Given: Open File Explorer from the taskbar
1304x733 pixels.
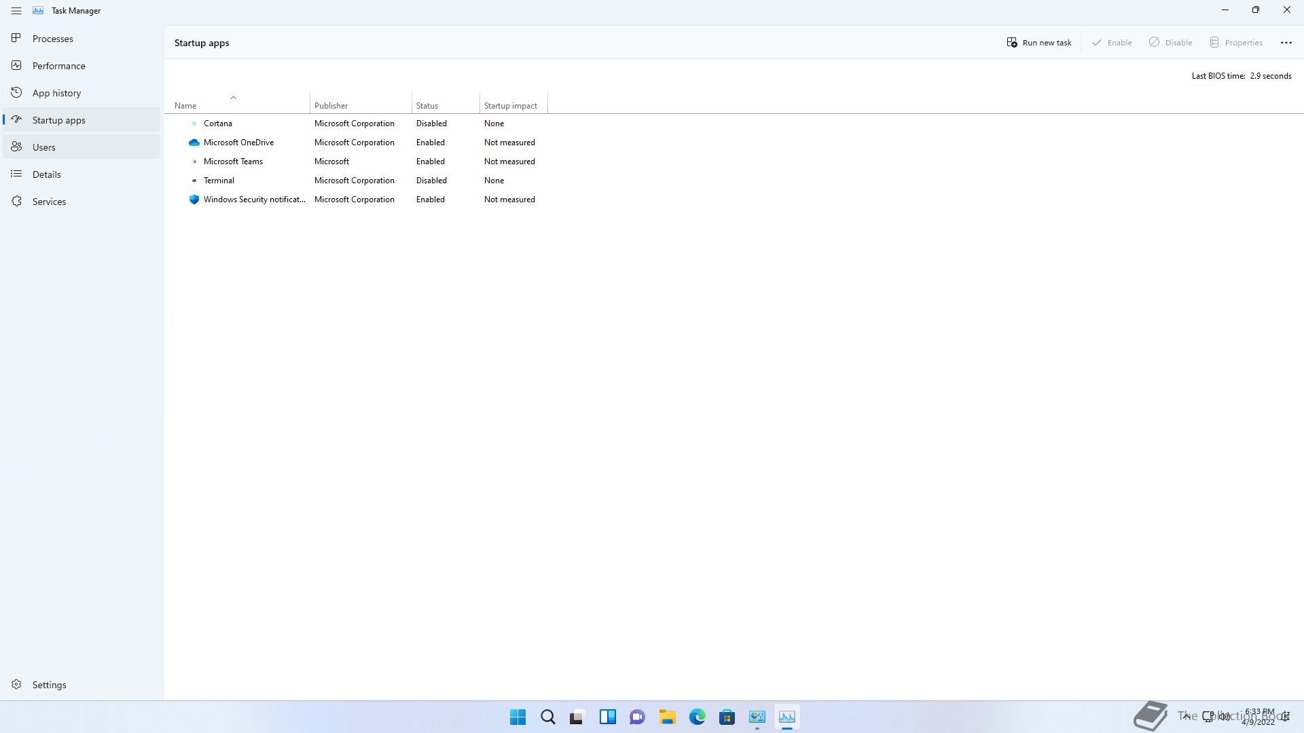Looking at the screenshot, I should (x=667, y=717).
